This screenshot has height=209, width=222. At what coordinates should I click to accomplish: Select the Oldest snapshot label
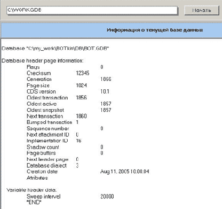coord(45,110)
